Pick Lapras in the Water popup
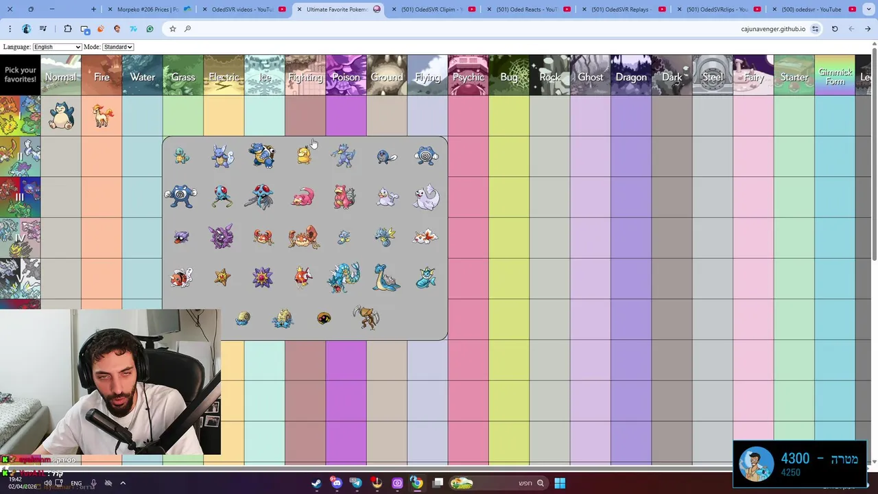 (x=387, y=278)
